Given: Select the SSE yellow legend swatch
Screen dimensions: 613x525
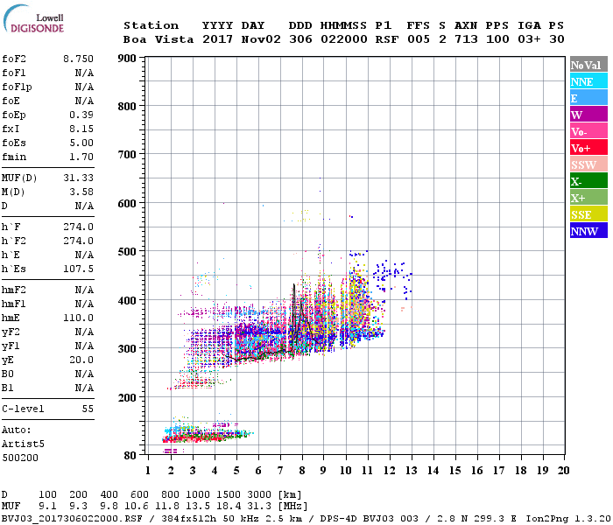Looking at the screenshot, I should point(588,214).
